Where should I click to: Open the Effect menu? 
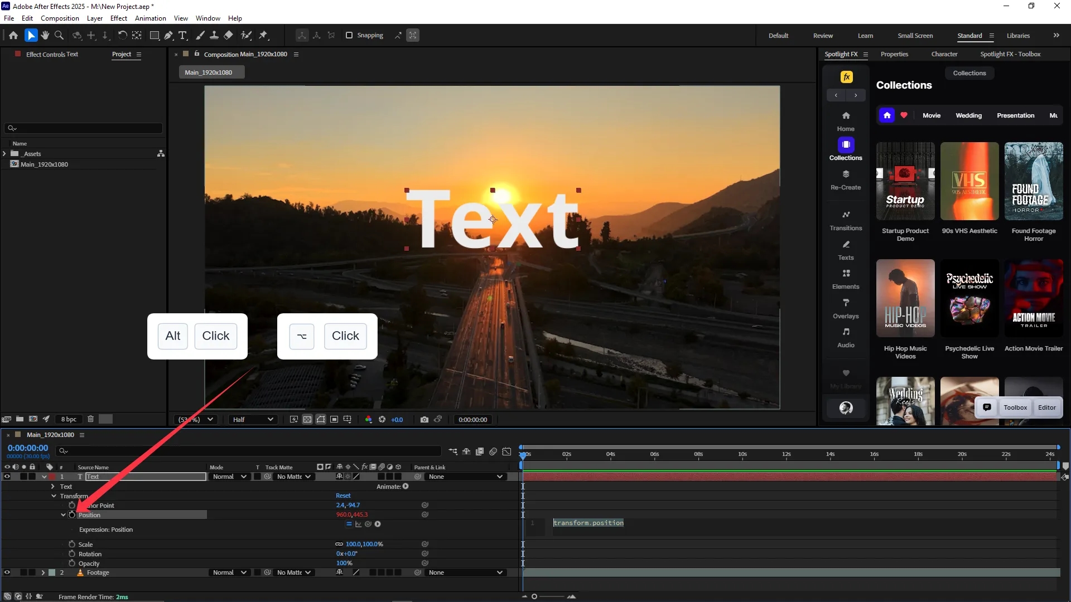click(118, 18)
